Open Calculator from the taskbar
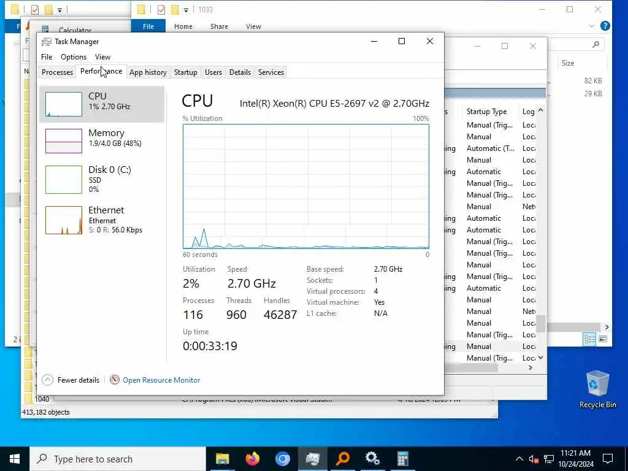This screenshot has width=628, height=471. (402, 459)
